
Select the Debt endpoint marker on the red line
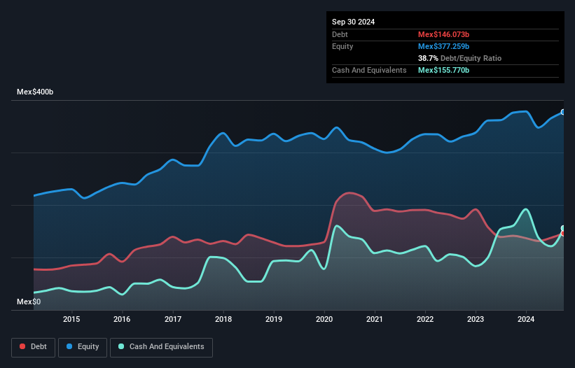coord(563,233)
